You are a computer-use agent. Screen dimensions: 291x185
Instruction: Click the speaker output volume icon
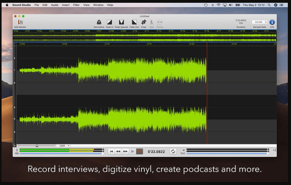click(183, 150)
